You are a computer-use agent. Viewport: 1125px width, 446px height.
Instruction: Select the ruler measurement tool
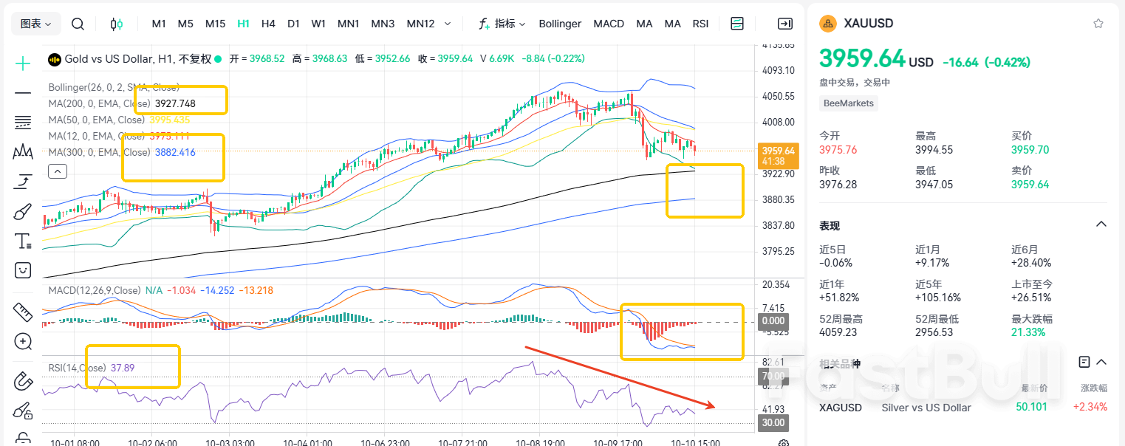[x=22, y=312]
